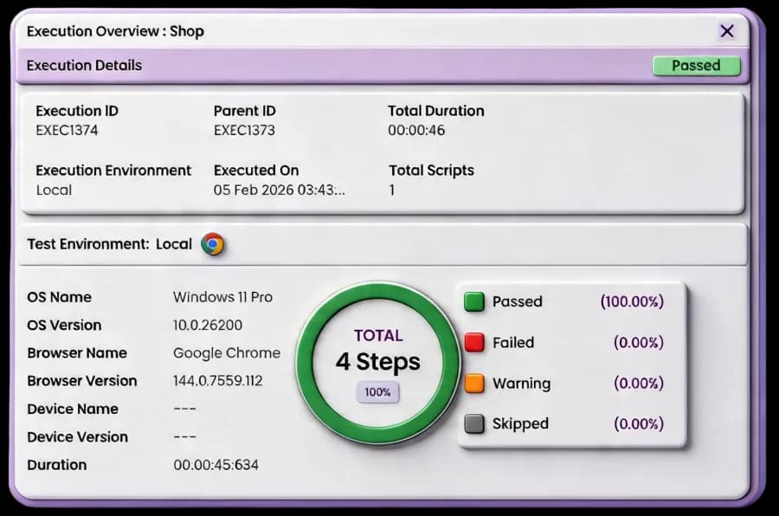Click the Failed (0.00%) percentage
The width and height of the screenshot is (779, 516).
639,343
